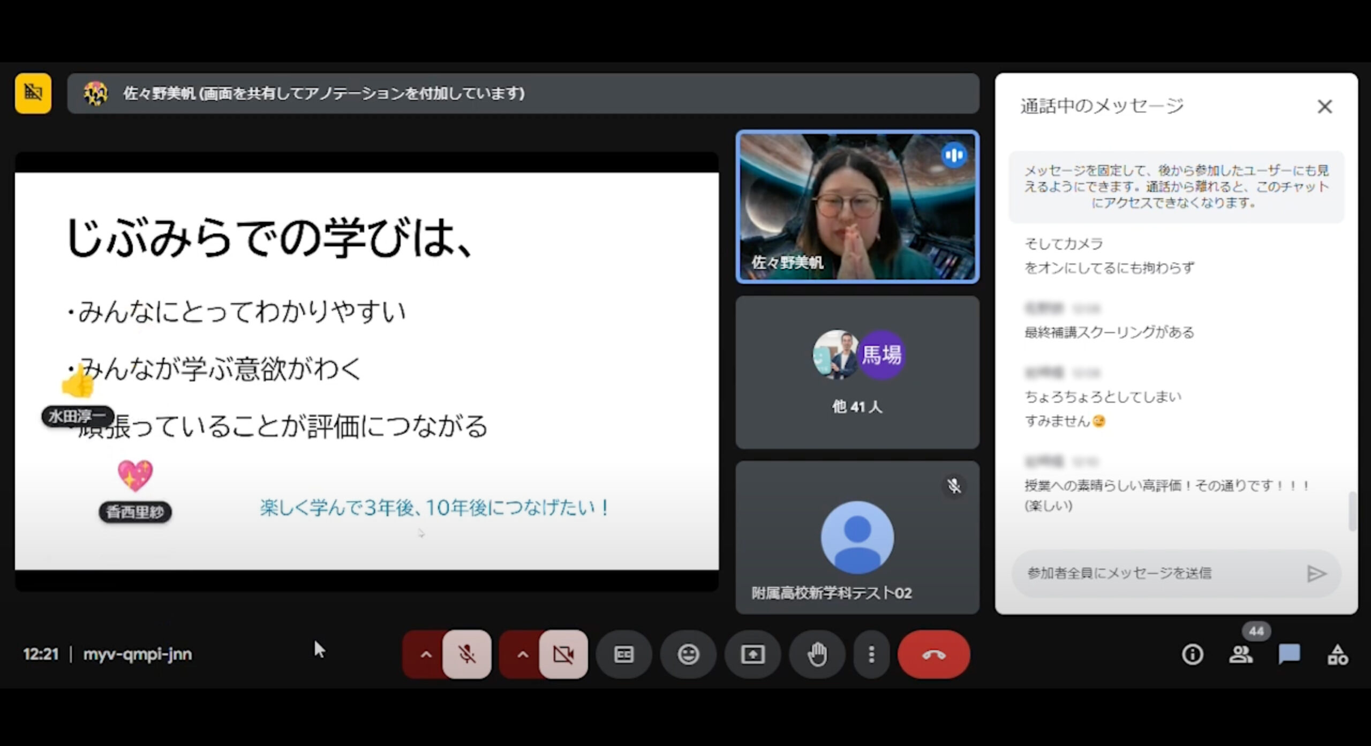
Task: Click the present screen button
Action: 752,654
